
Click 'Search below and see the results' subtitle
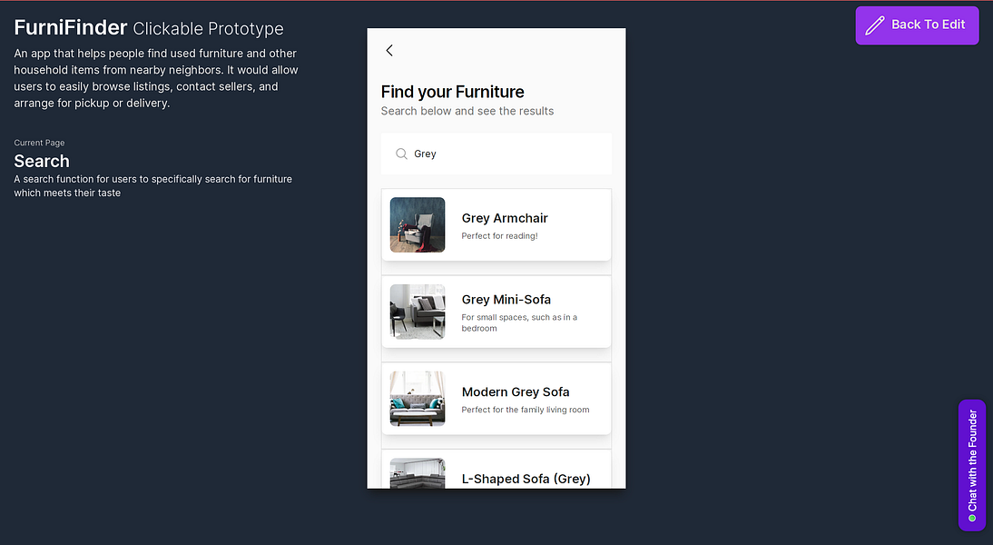click(467, 111)
